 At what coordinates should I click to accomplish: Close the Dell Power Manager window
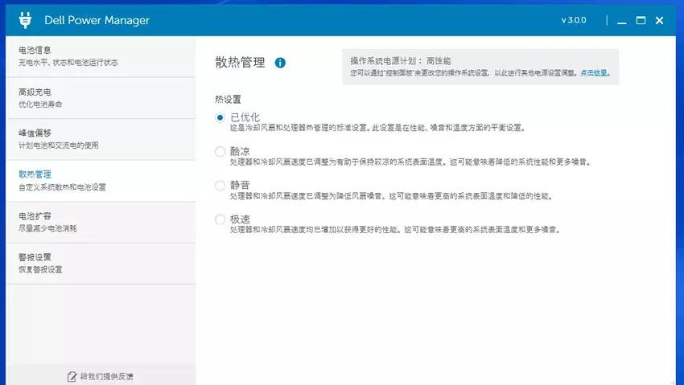pyautogui.click(x=659, y=20)
